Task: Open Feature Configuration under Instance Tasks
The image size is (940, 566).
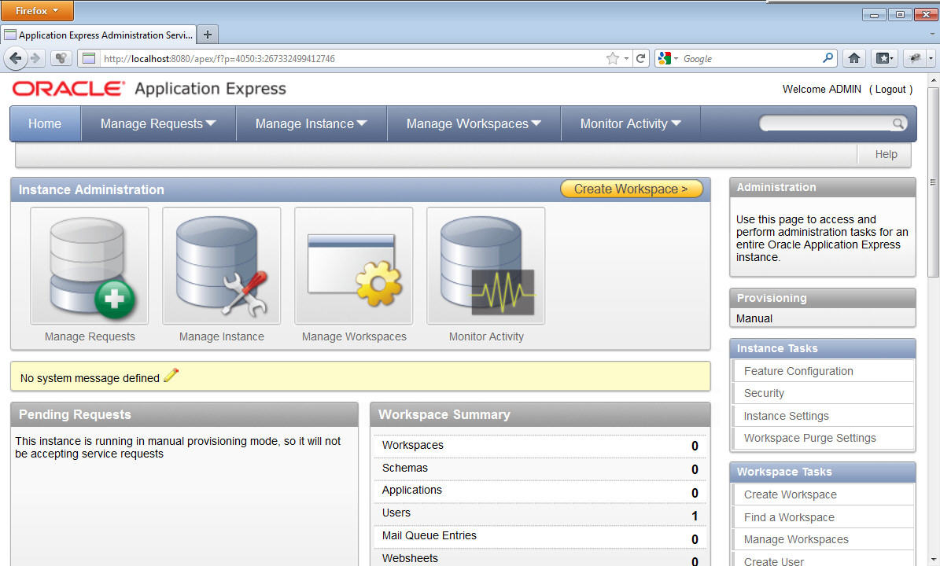Action: click(798, 370)
